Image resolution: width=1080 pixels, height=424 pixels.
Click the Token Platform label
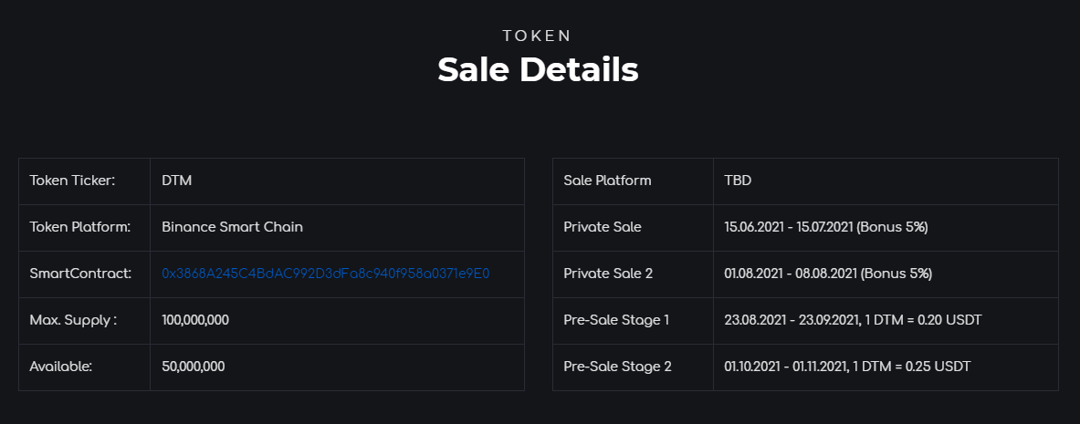coord(80,226)
